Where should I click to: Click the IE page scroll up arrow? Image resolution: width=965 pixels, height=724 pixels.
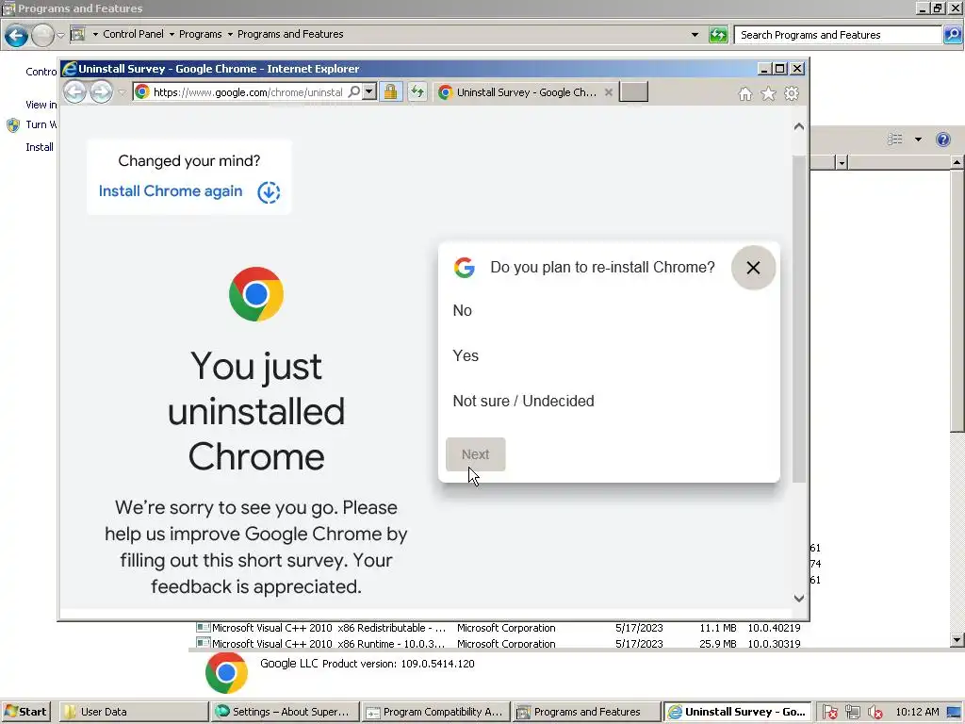[x=799, y=127]
